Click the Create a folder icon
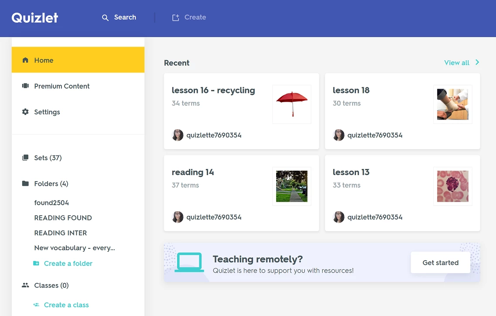The width and height of the screenshot is (496, 316). (37, 263)
